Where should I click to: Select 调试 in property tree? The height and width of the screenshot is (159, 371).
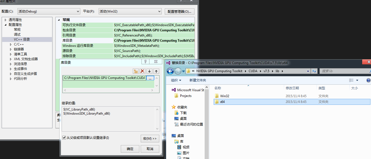pyautogui.click(x=17, y=35)
